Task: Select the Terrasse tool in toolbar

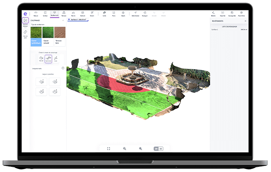Action: coord(64,14)
